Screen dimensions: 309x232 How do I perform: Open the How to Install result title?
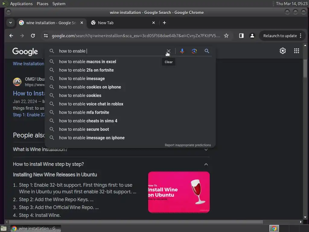[29, 93]
